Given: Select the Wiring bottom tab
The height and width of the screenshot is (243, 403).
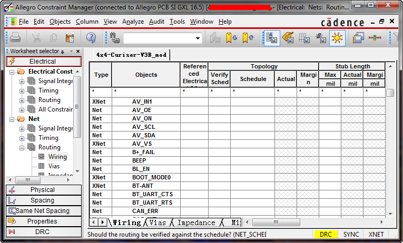Looking at the screenshot, I should coord(127,222).
